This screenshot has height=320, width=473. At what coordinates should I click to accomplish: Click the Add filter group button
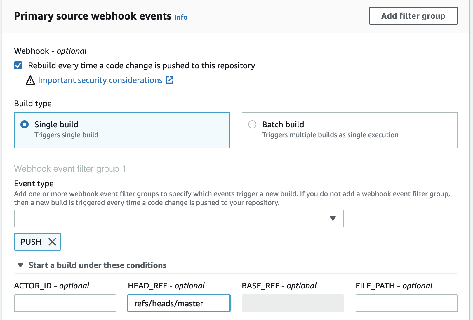(x=413, y=16)
